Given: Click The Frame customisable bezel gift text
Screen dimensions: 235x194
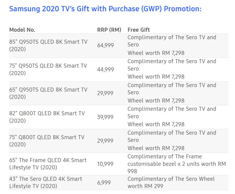Looking at the screenshot, I should click(x=177, y=164).
